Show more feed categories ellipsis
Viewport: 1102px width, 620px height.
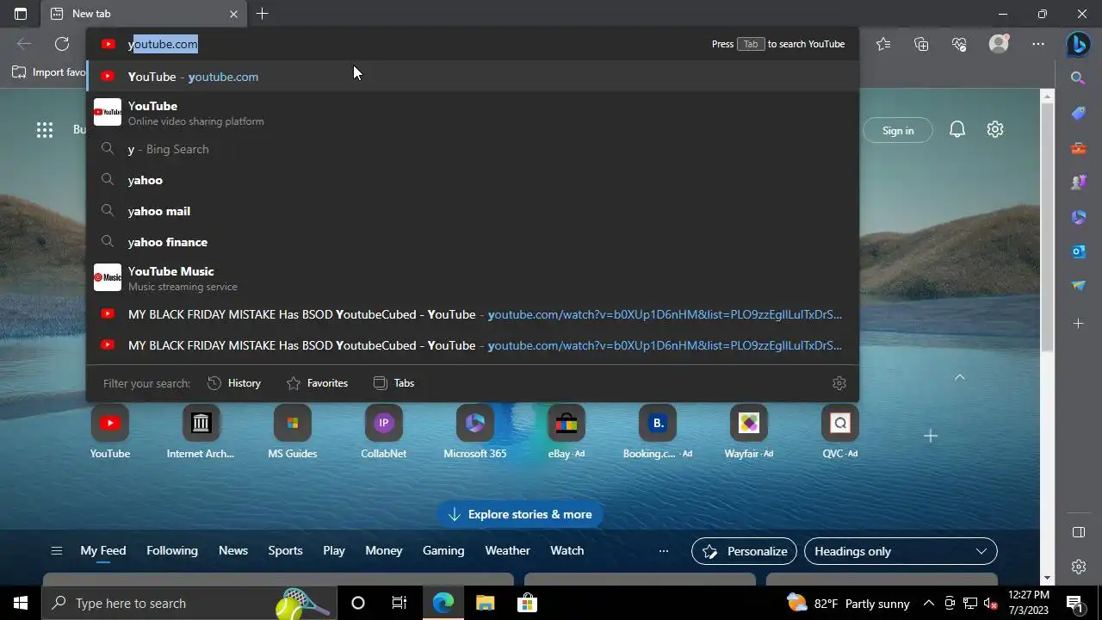click(x=663, y=551)
